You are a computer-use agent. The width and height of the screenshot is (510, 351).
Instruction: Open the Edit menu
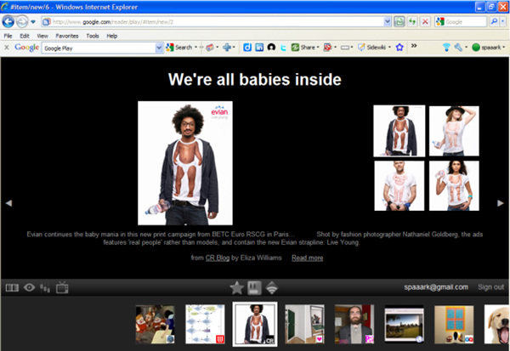pyautogui.click(x=25, y=36)
